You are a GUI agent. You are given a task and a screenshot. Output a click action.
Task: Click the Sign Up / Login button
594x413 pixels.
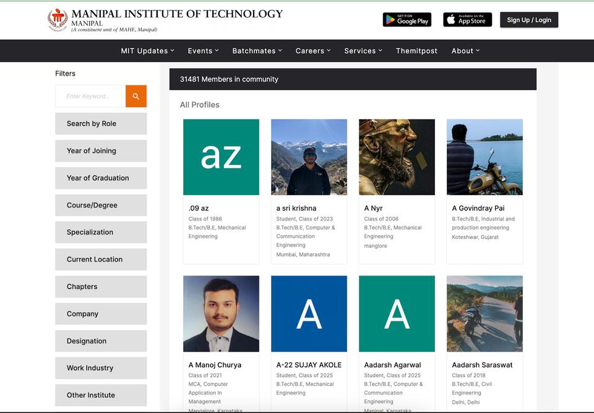[x=529, y=20]
